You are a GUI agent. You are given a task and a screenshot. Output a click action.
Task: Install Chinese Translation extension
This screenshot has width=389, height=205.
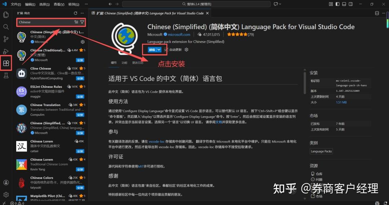(x=80, y=115)
